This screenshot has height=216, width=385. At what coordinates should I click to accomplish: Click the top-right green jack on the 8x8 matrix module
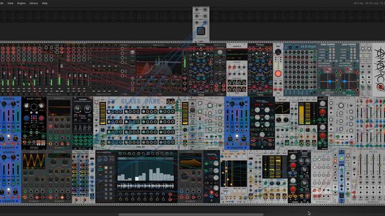click(315, 52)
